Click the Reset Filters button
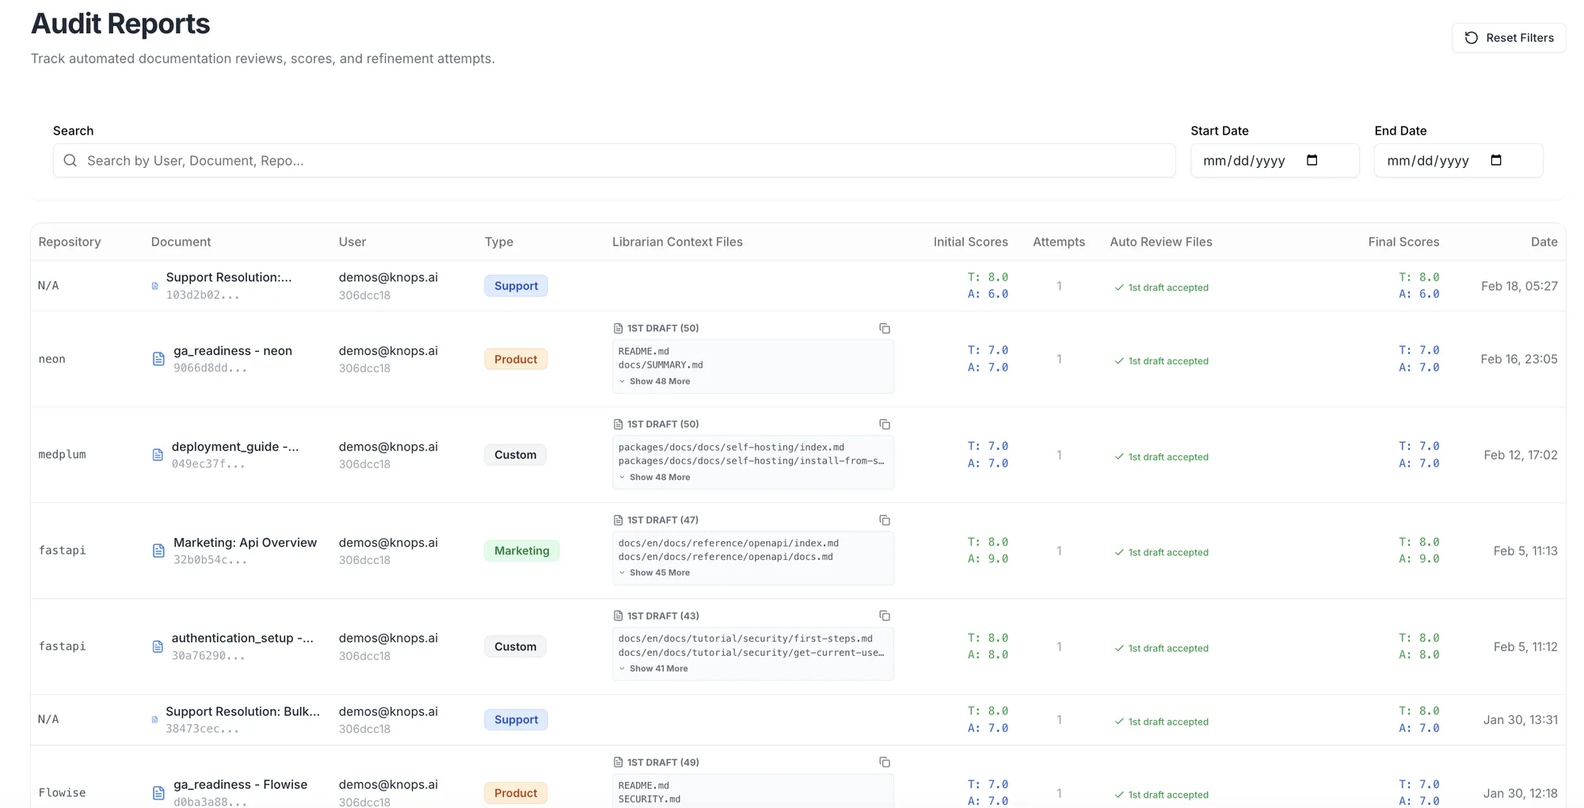Image resolution: width=1584 pixels, height=808 pixels. click(1508, 38)
